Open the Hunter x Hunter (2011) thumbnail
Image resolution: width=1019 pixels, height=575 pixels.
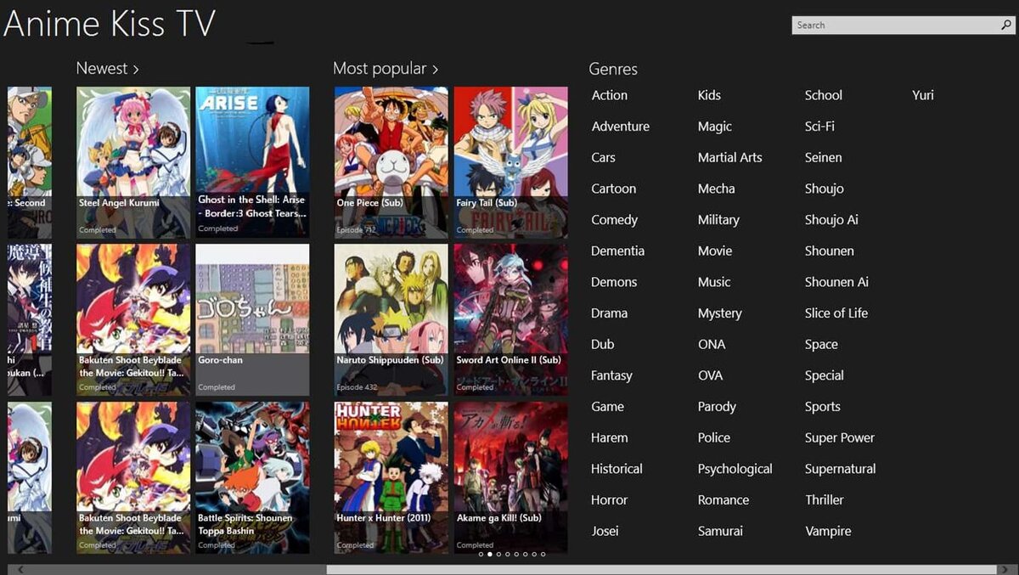tap(391, 477)
